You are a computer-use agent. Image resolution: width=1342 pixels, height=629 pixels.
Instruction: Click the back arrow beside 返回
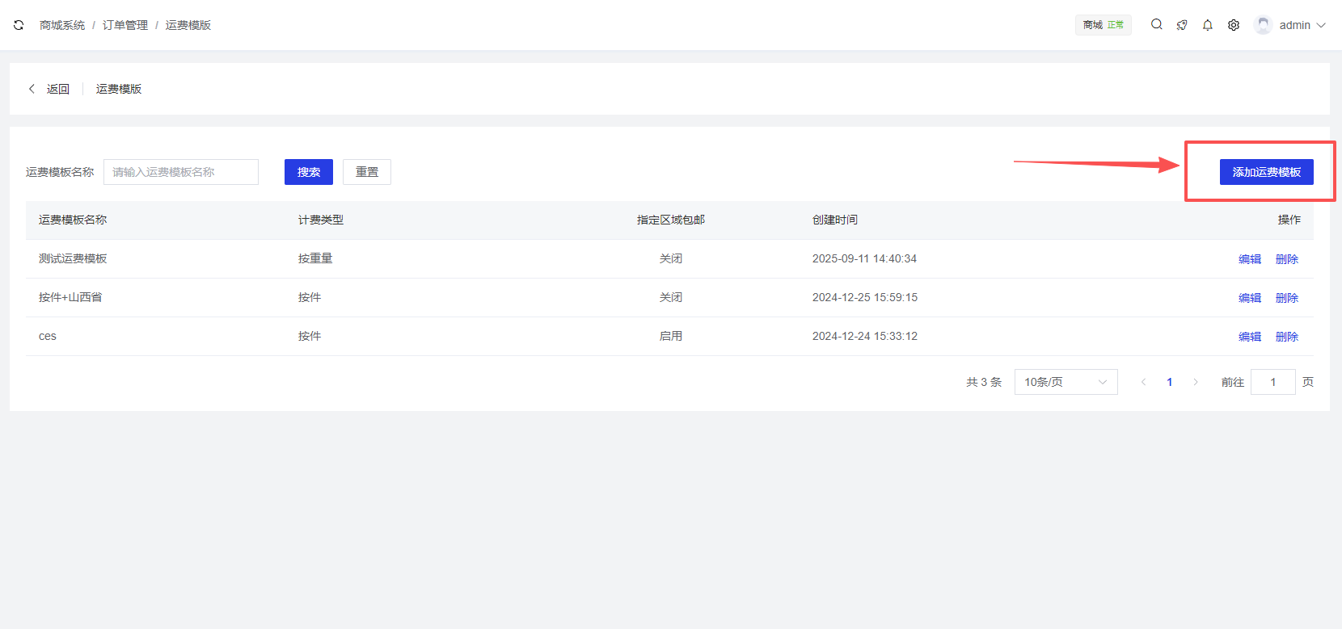tap(32, 89)
